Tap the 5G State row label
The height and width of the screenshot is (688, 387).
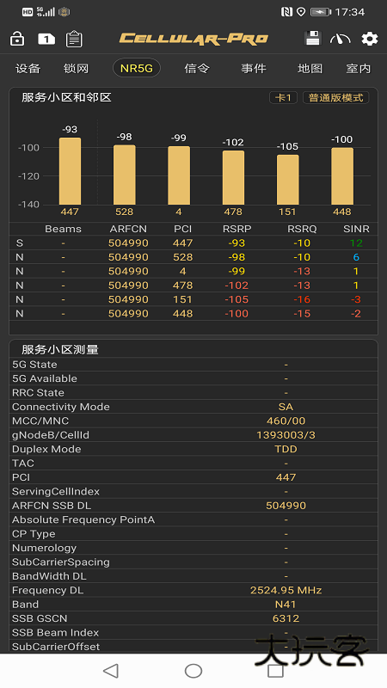34,365
